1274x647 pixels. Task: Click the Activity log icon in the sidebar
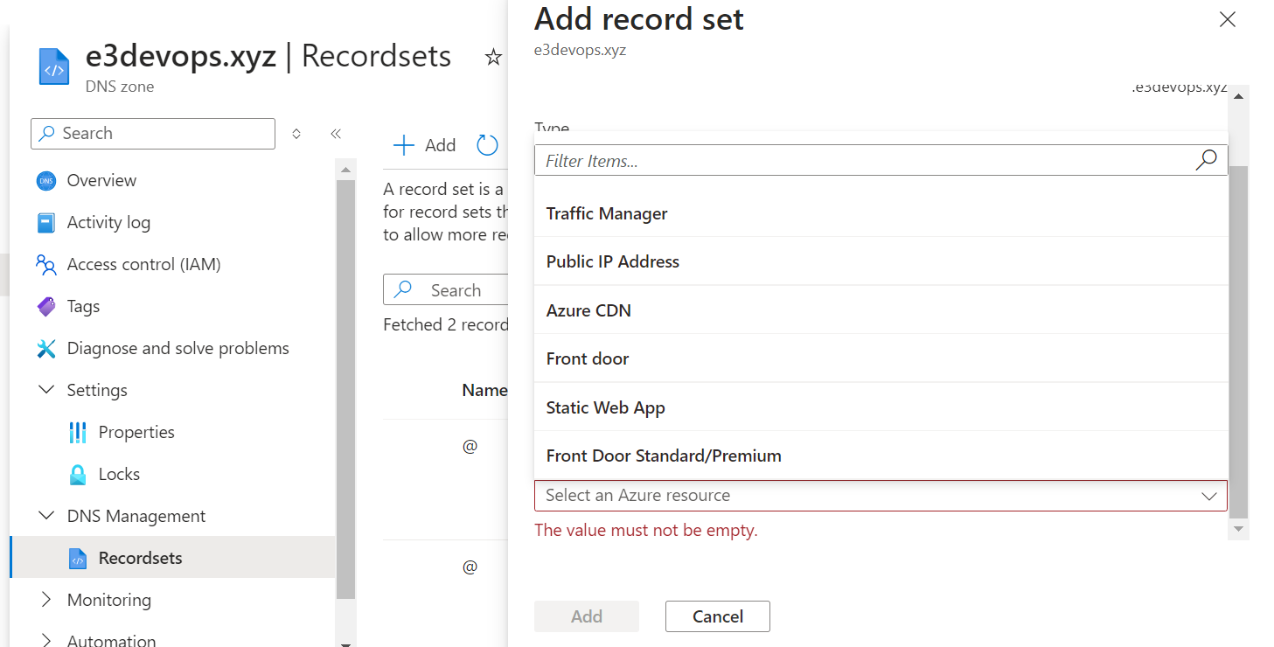click(x=46, y=222)
